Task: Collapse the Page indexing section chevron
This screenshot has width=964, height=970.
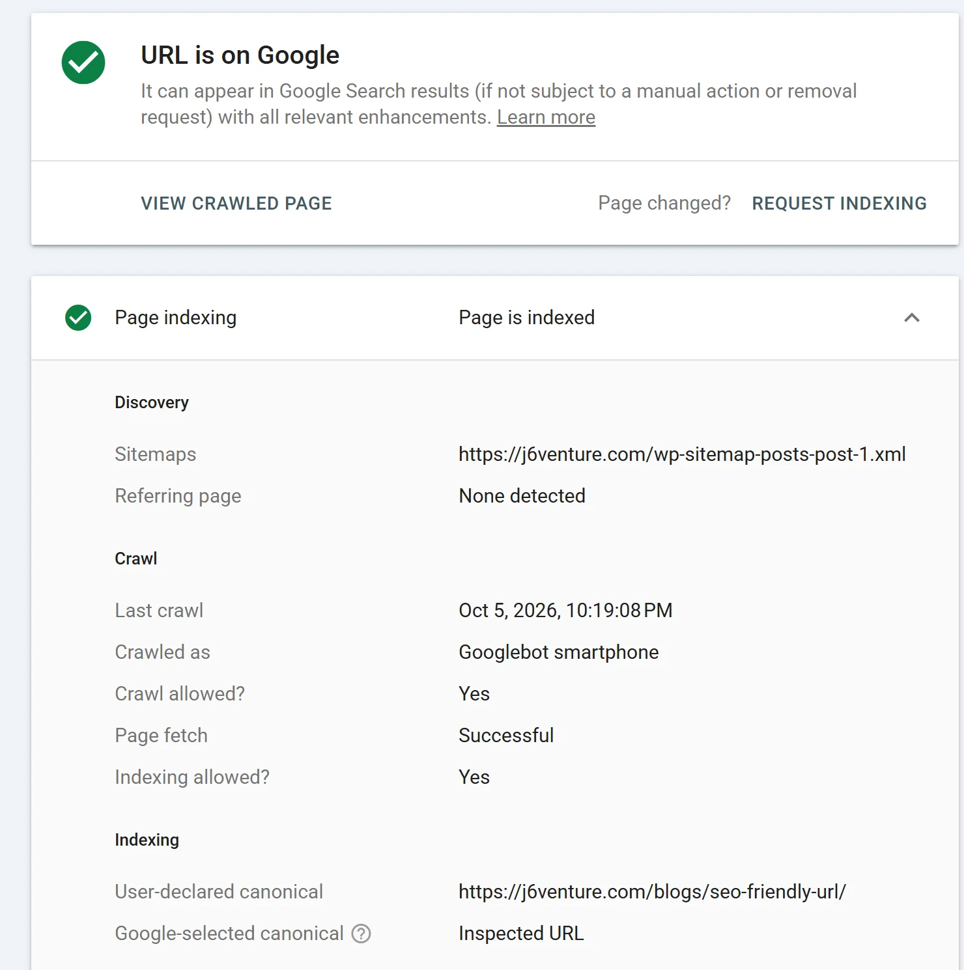Action: 912,318
